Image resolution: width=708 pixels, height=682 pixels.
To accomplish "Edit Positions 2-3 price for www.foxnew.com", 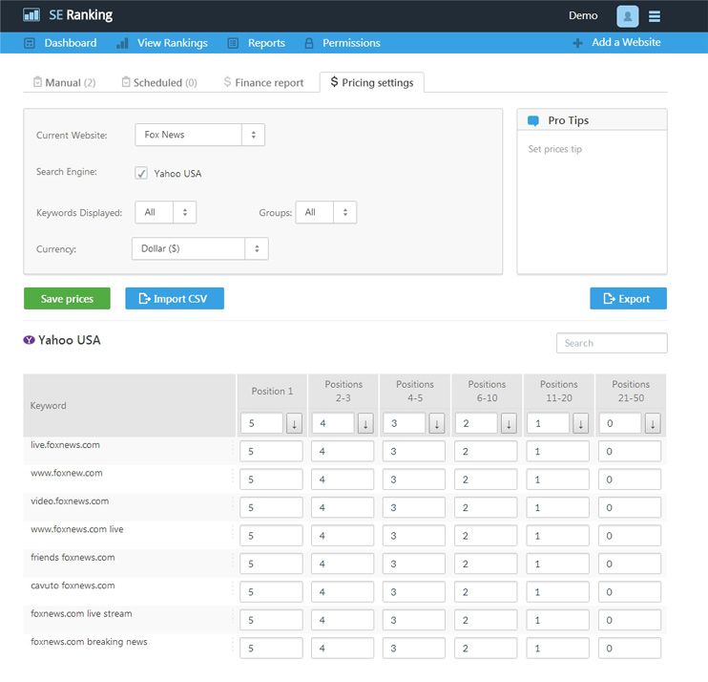I will click(343, 480).
